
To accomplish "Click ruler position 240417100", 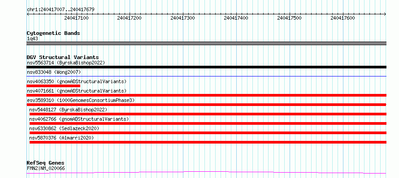I will (76, 18).
